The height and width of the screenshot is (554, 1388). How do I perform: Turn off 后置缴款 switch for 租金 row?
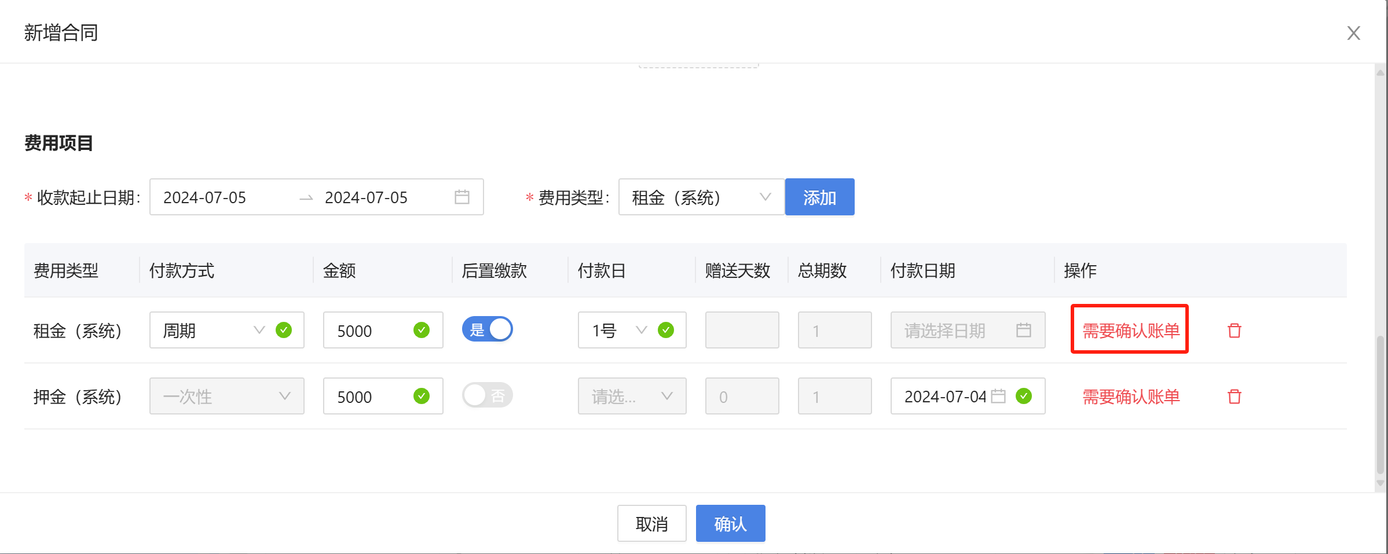pos(487,329)
